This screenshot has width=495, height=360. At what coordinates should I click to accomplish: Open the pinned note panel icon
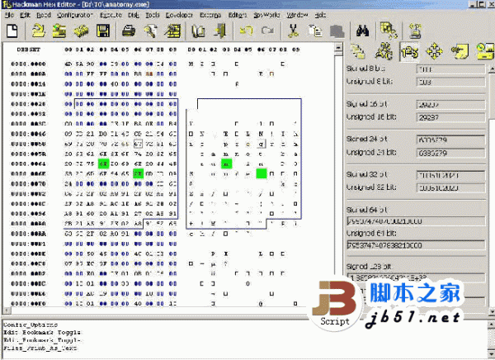click(x=460, y=51)
